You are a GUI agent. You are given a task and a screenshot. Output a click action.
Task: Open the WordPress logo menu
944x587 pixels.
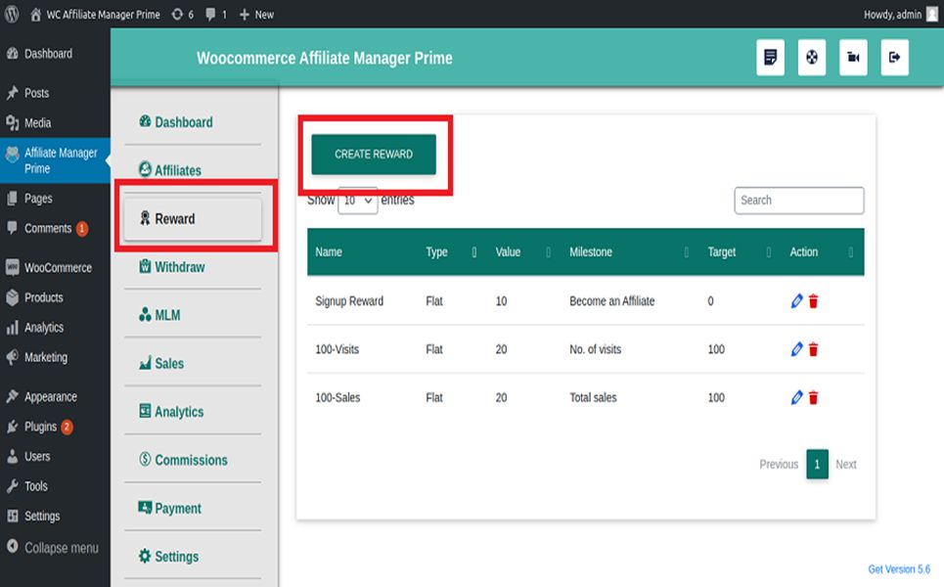tap(12, 15)
